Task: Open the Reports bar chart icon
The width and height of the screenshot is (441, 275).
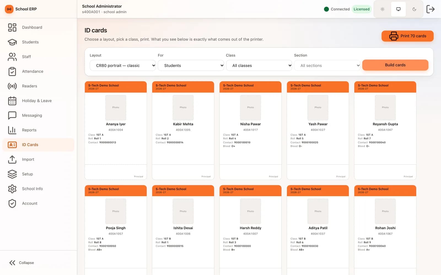Action: [x=12, y=130]
